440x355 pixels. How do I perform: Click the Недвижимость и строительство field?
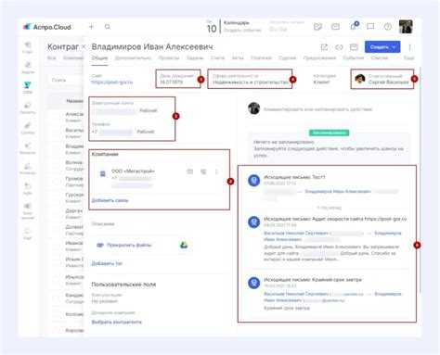[x=250, y=82]
